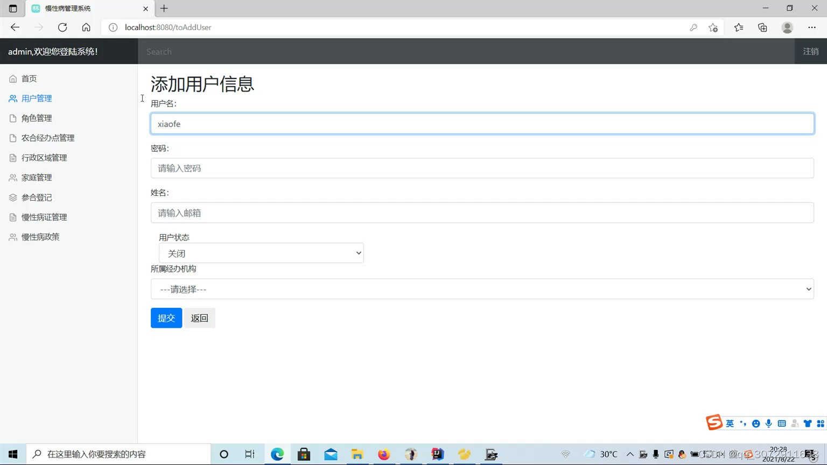
Task: Click the file icon beside 农合经办点管理
Action: pos(13,138)
